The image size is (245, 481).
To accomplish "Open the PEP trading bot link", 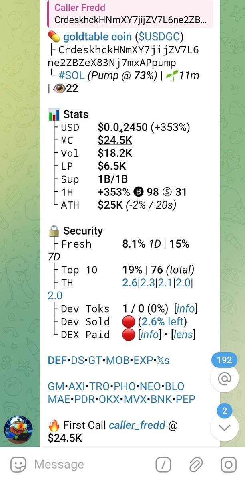I will tap(186, 399).
